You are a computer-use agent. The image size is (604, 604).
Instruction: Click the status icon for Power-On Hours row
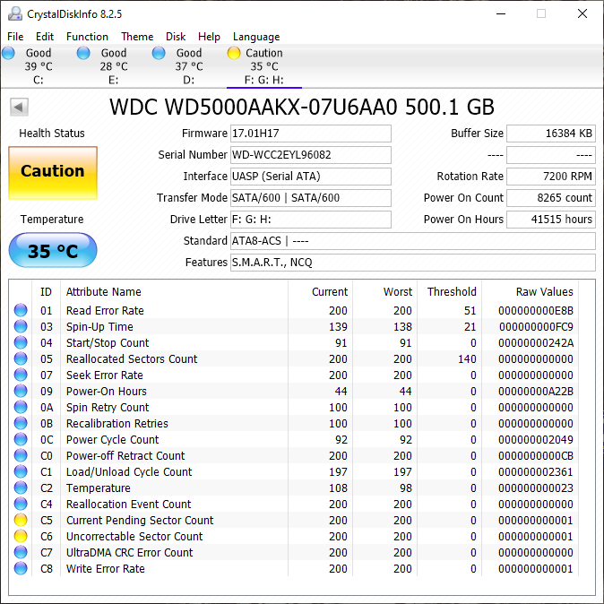[21, 391]
